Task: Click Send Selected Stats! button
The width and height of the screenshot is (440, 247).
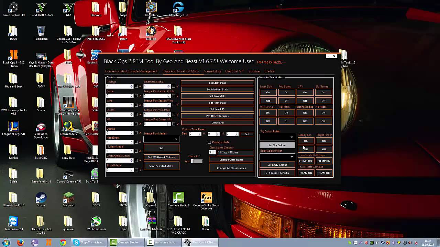Action: pos(161,166)
